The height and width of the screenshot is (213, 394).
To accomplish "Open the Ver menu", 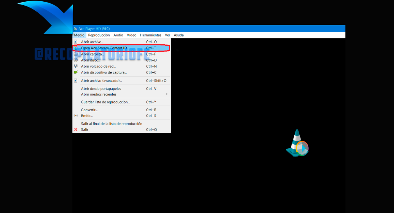I will [168, 35].
